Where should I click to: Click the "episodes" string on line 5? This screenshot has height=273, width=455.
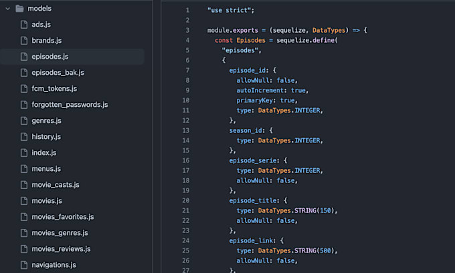point(240,50)
